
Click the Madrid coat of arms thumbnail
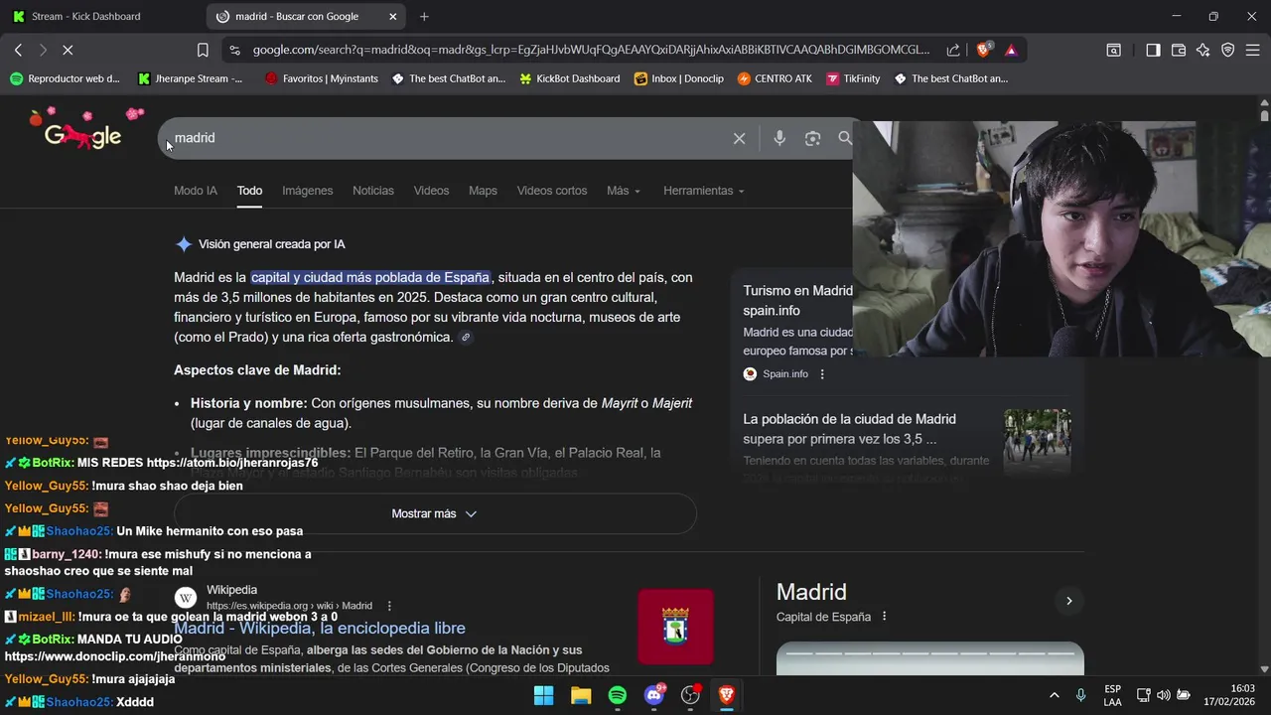tap(675, 627)
